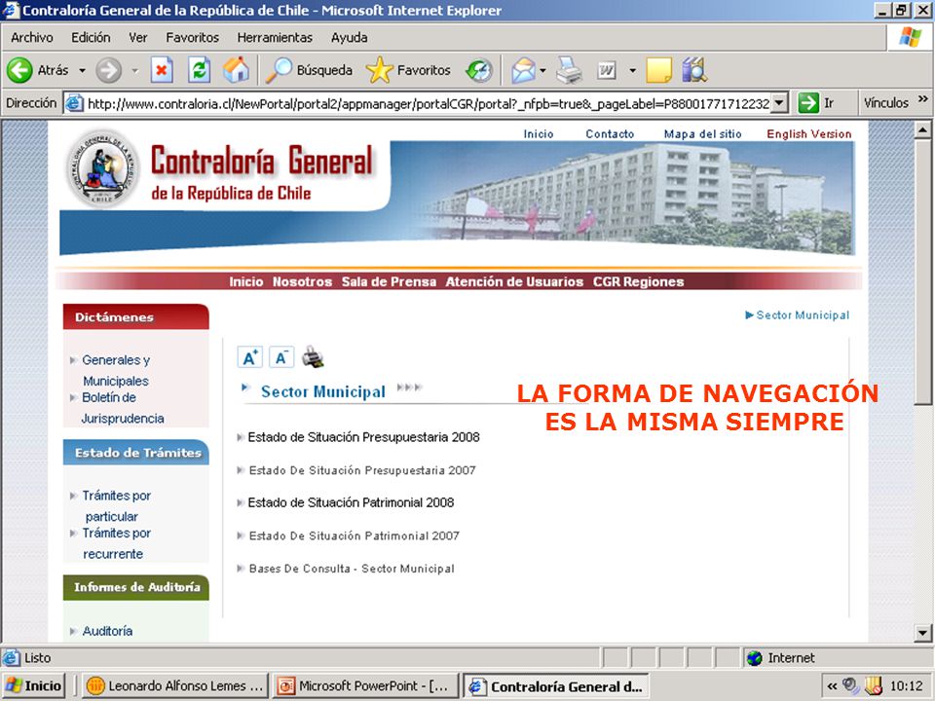Open the Ver menu
This screenshot has width=935, height=701.
click(137, 38)
